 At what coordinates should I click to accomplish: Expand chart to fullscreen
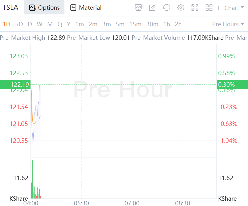(195, 8)
